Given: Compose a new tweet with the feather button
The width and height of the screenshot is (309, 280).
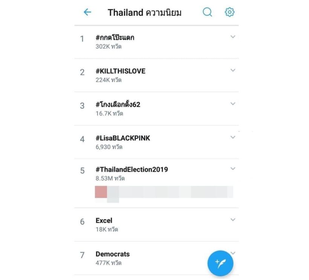Looking at the screenshot, I should pyautogui.click(x=220, y=263).
